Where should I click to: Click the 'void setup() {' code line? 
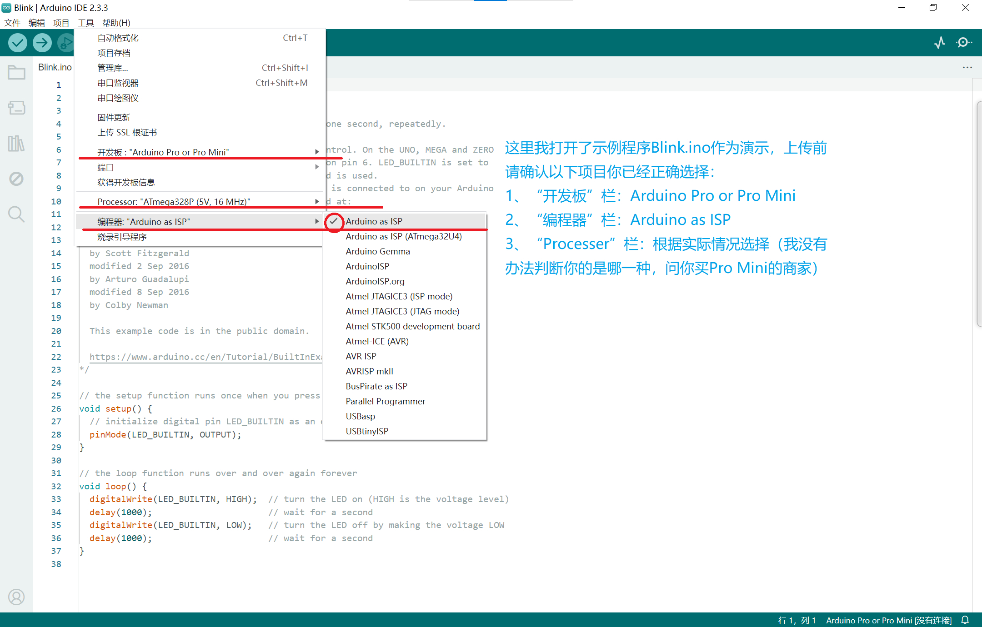click(x=116, y=409)
